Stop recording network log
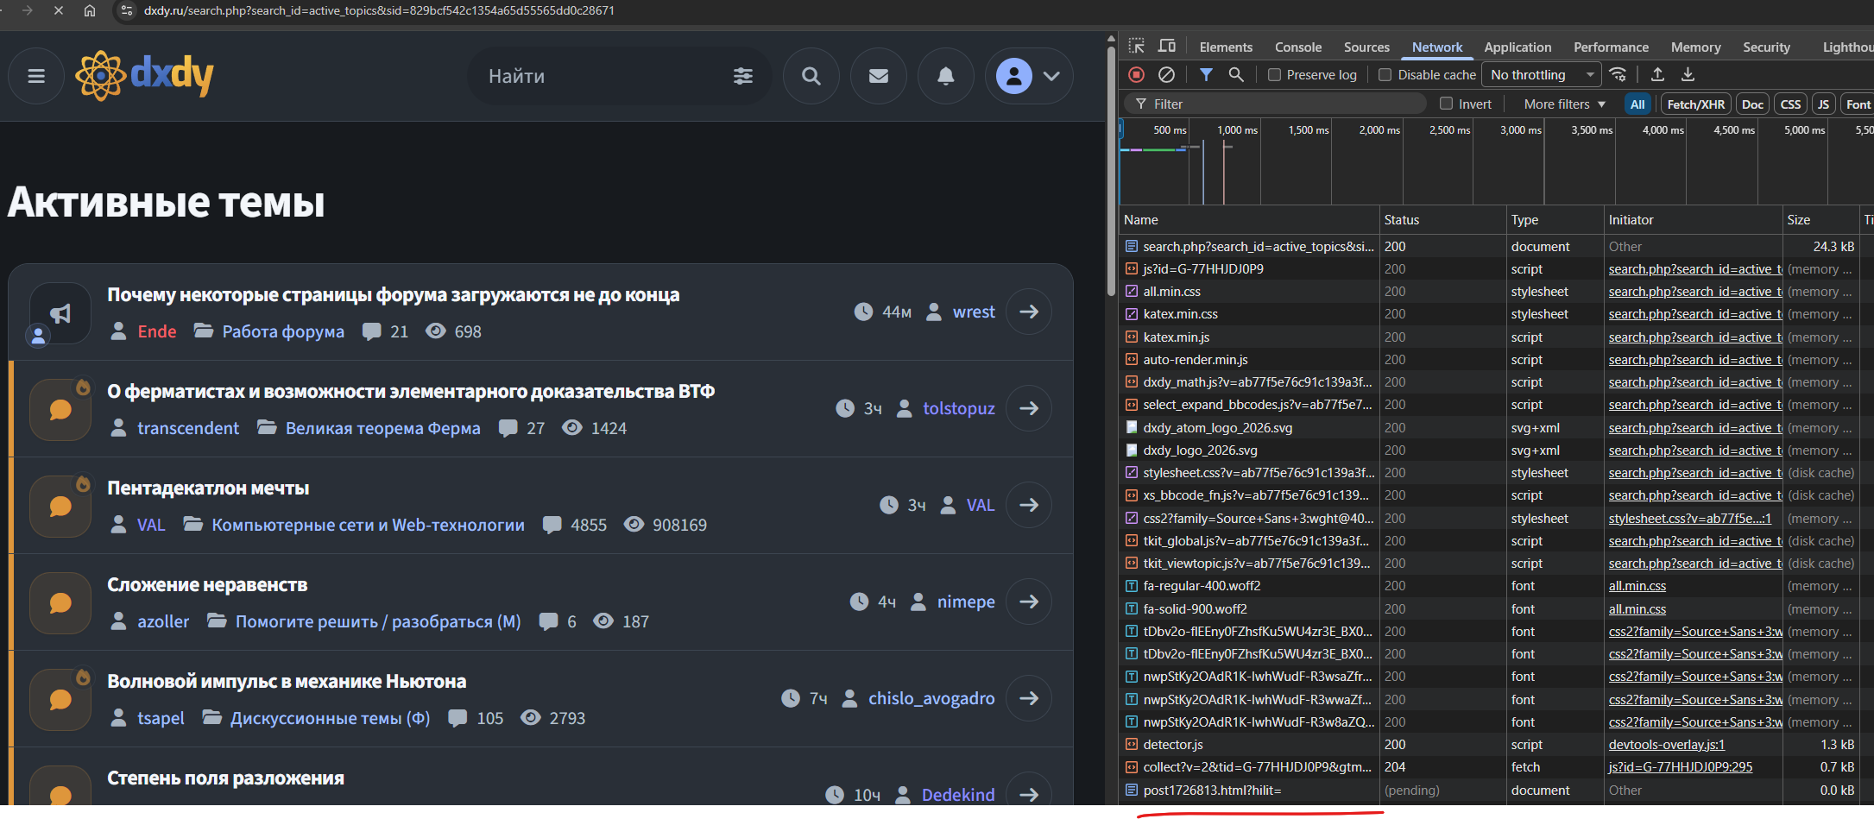1874x819 pixels. click(x=1137, y=75)
